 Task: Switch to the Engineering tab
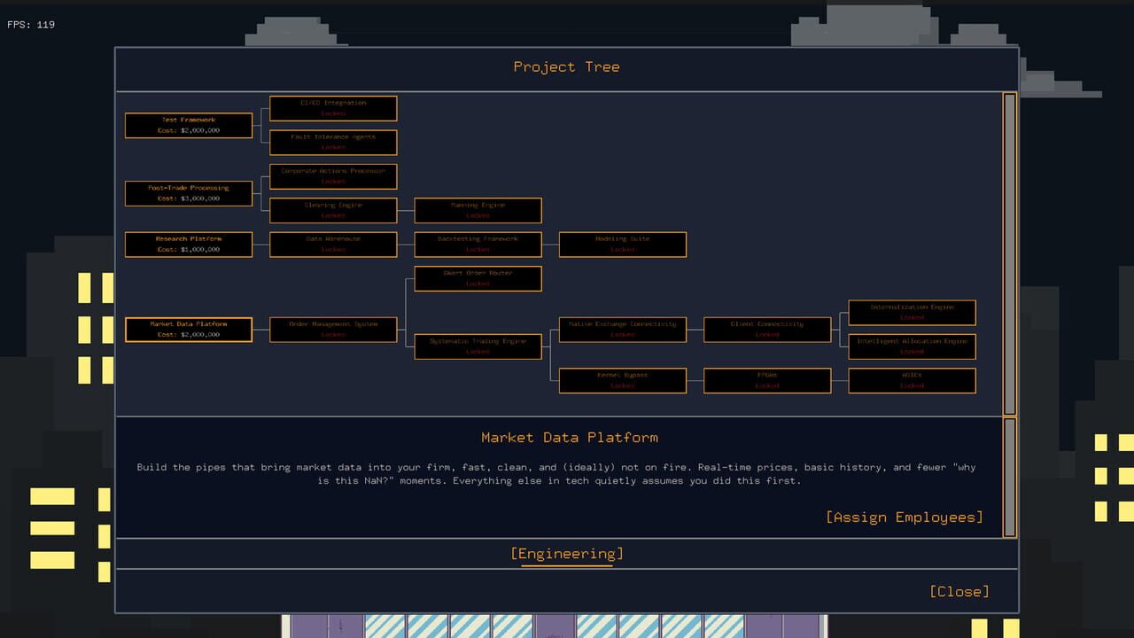tap(567, 554)
